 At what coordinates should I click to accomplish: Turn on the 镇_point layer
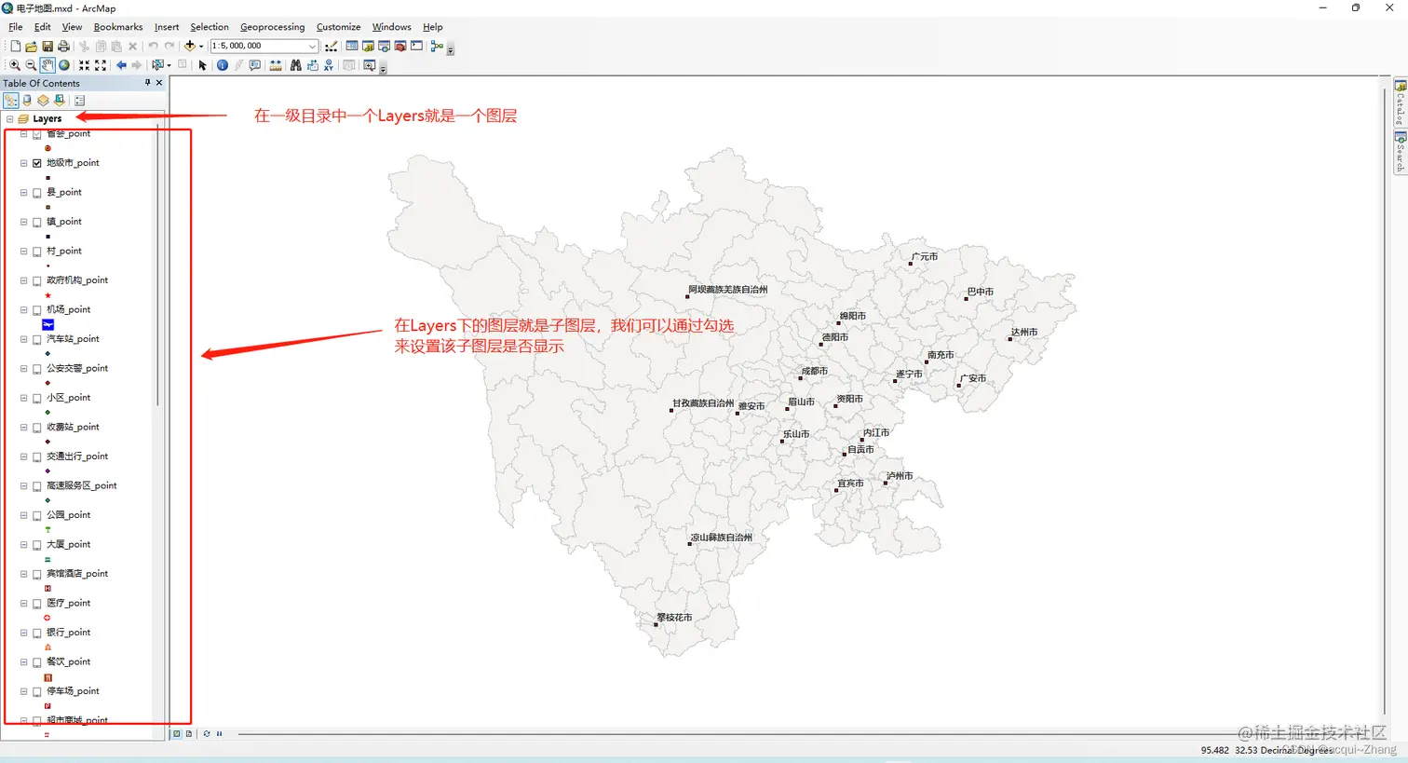click(37, 222)
